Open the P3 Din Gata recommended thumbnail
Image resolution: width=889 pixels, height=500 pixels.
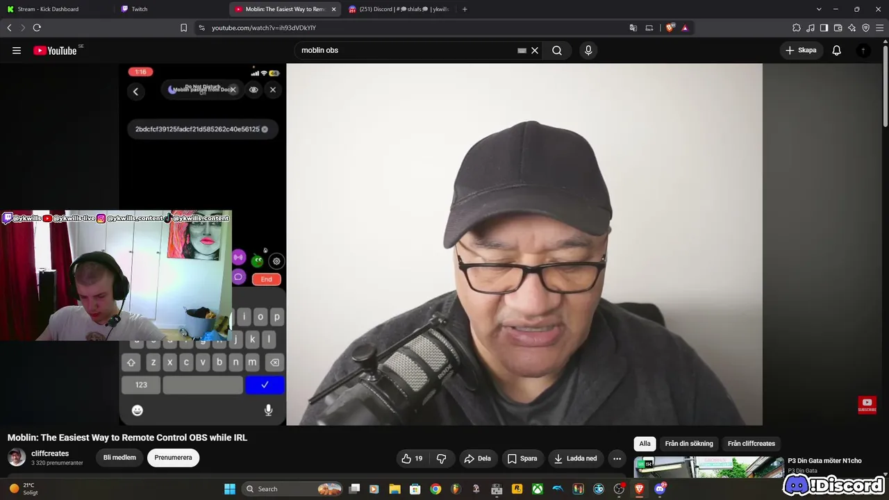[708, 467]
